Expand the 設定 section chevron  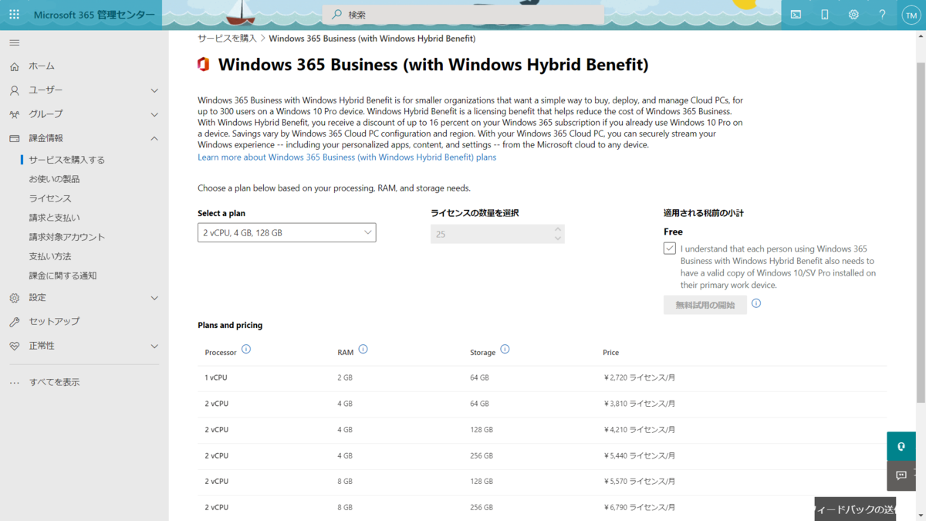click(x=154, y=298)
